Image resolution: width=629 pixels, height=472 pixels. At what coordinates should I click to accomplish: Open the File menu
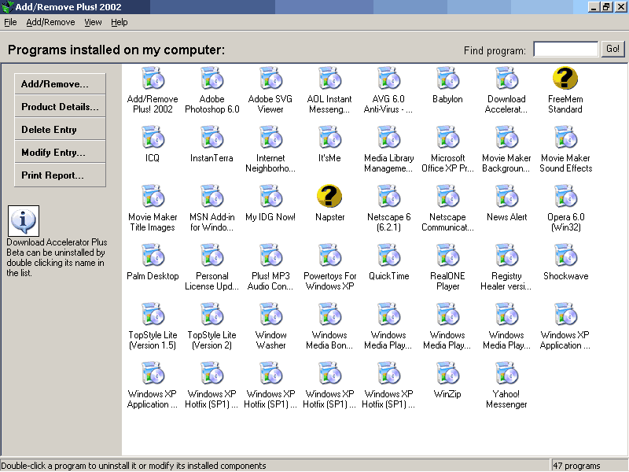[x=10, y=23]
